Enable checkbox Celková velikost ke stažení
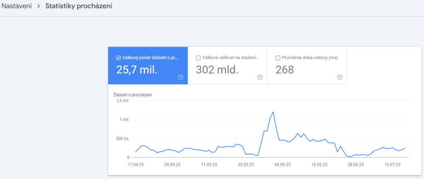Viewport: 424px width, 179px height. pos(198,58)
